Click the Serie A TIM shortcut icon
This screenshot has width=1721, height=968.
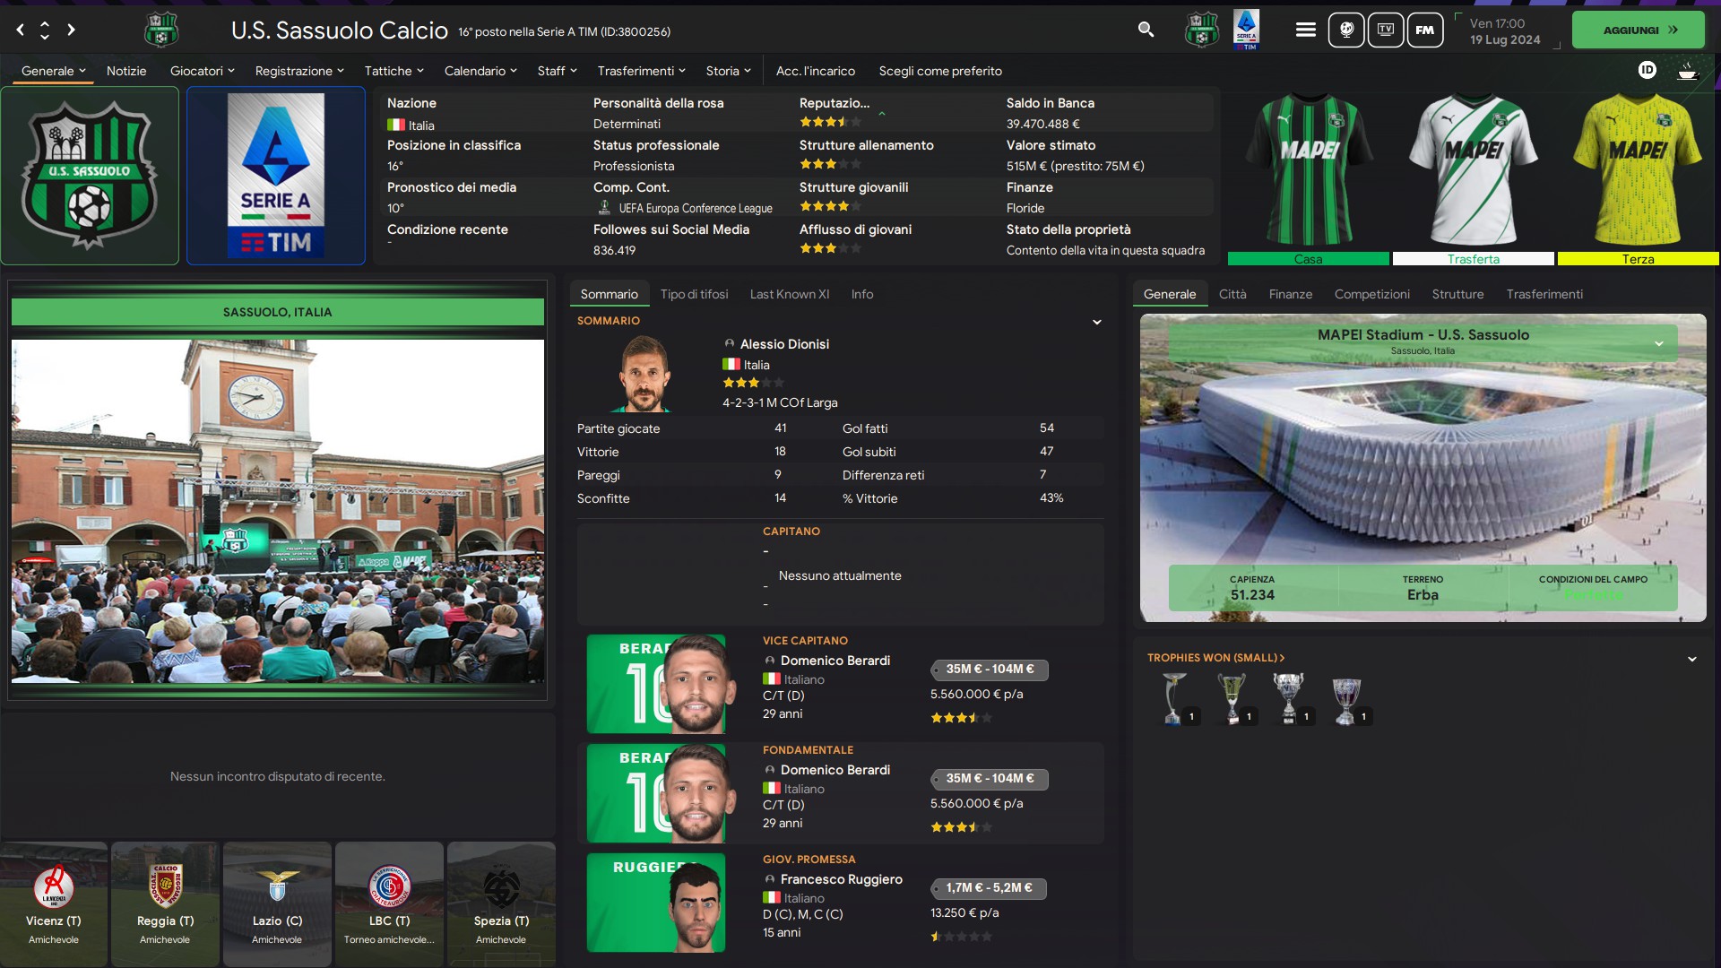pyautogui.click(x=1246, y=30)
